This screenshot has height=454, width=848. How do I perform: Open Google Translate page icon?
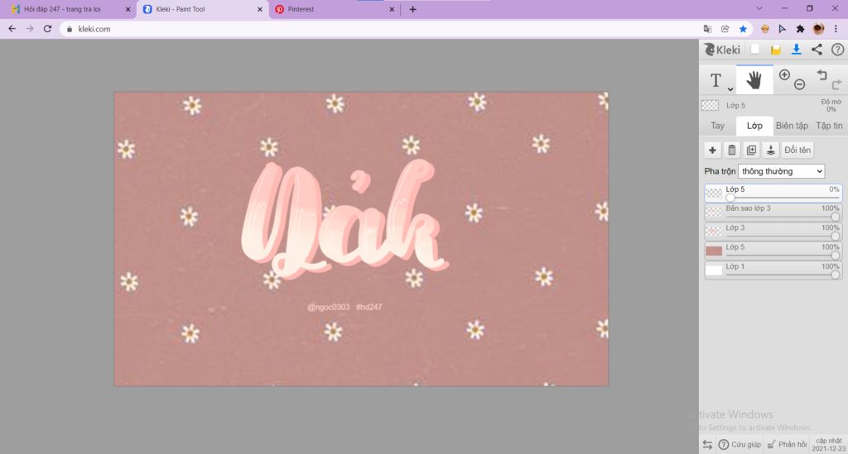click(x=707, y=29)
